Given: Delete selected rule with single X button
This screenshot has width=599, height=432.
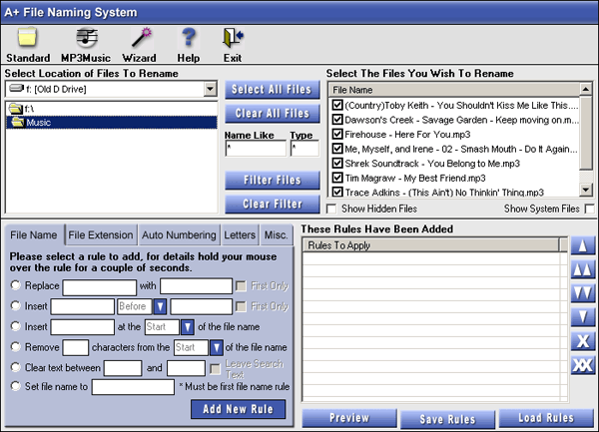Looking at the screenshot, I should [583, 341].
